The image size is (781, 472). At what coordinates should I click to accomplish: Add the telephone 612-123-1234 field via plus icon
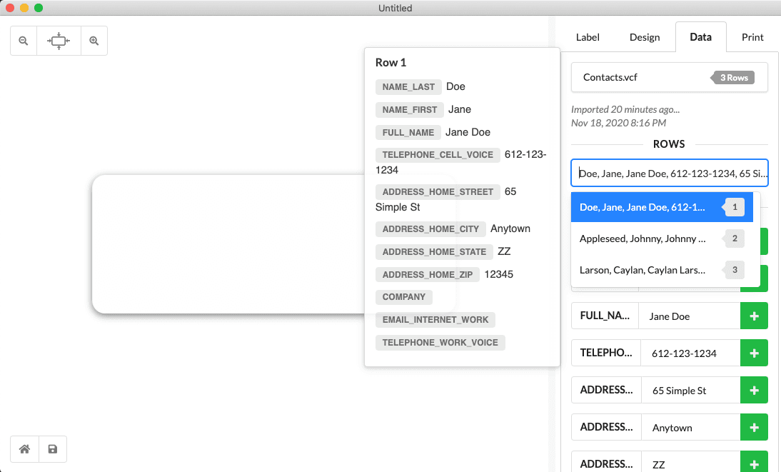(754, 353)
